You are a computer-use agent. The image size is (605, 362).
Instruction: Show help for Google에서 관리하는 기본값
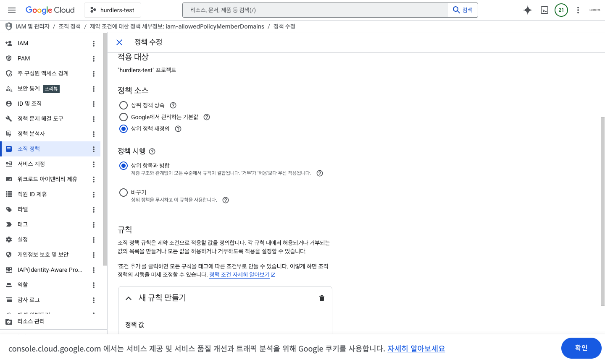207,117
